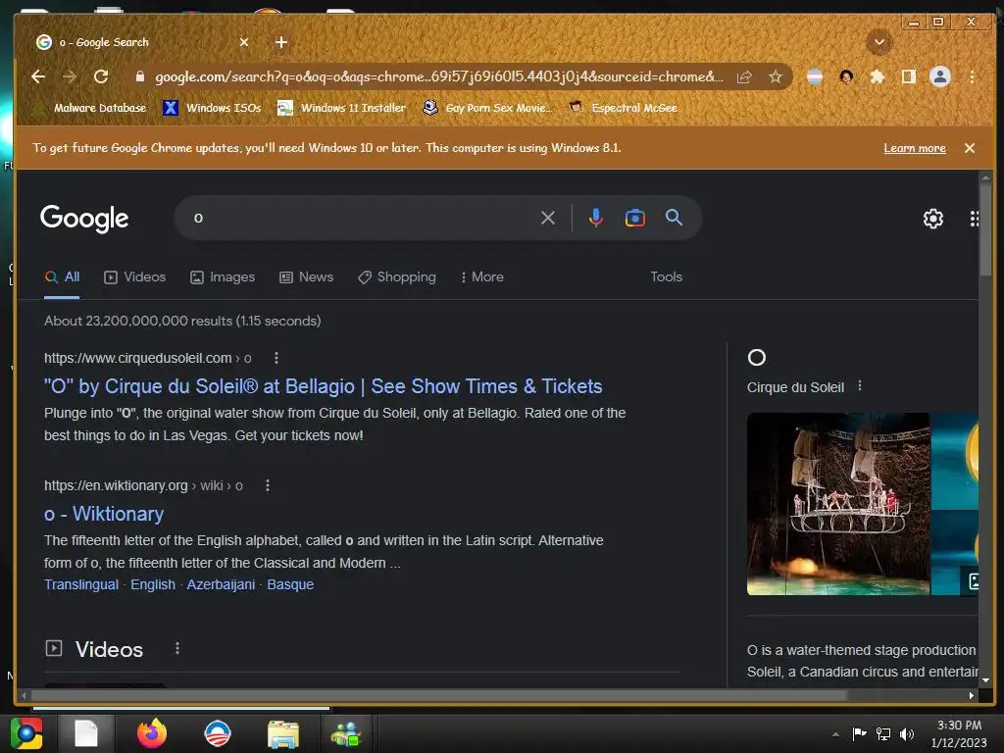Open the Basque sitelink
This screenshot has height=753, width=1004.
[290, 584]
